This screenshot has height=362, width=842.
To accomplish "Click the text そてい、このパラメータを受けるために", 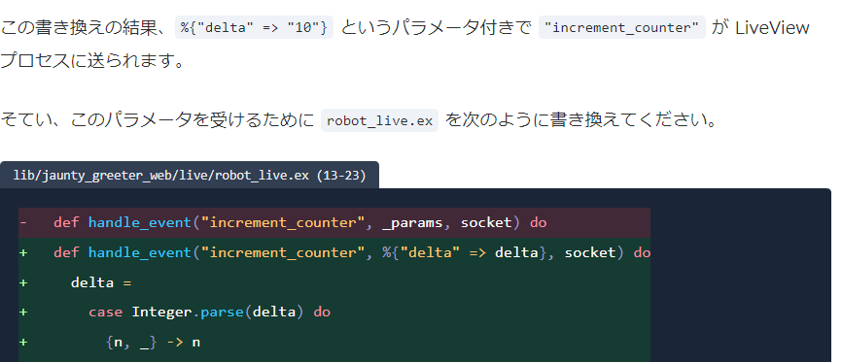I will point(158,120).
